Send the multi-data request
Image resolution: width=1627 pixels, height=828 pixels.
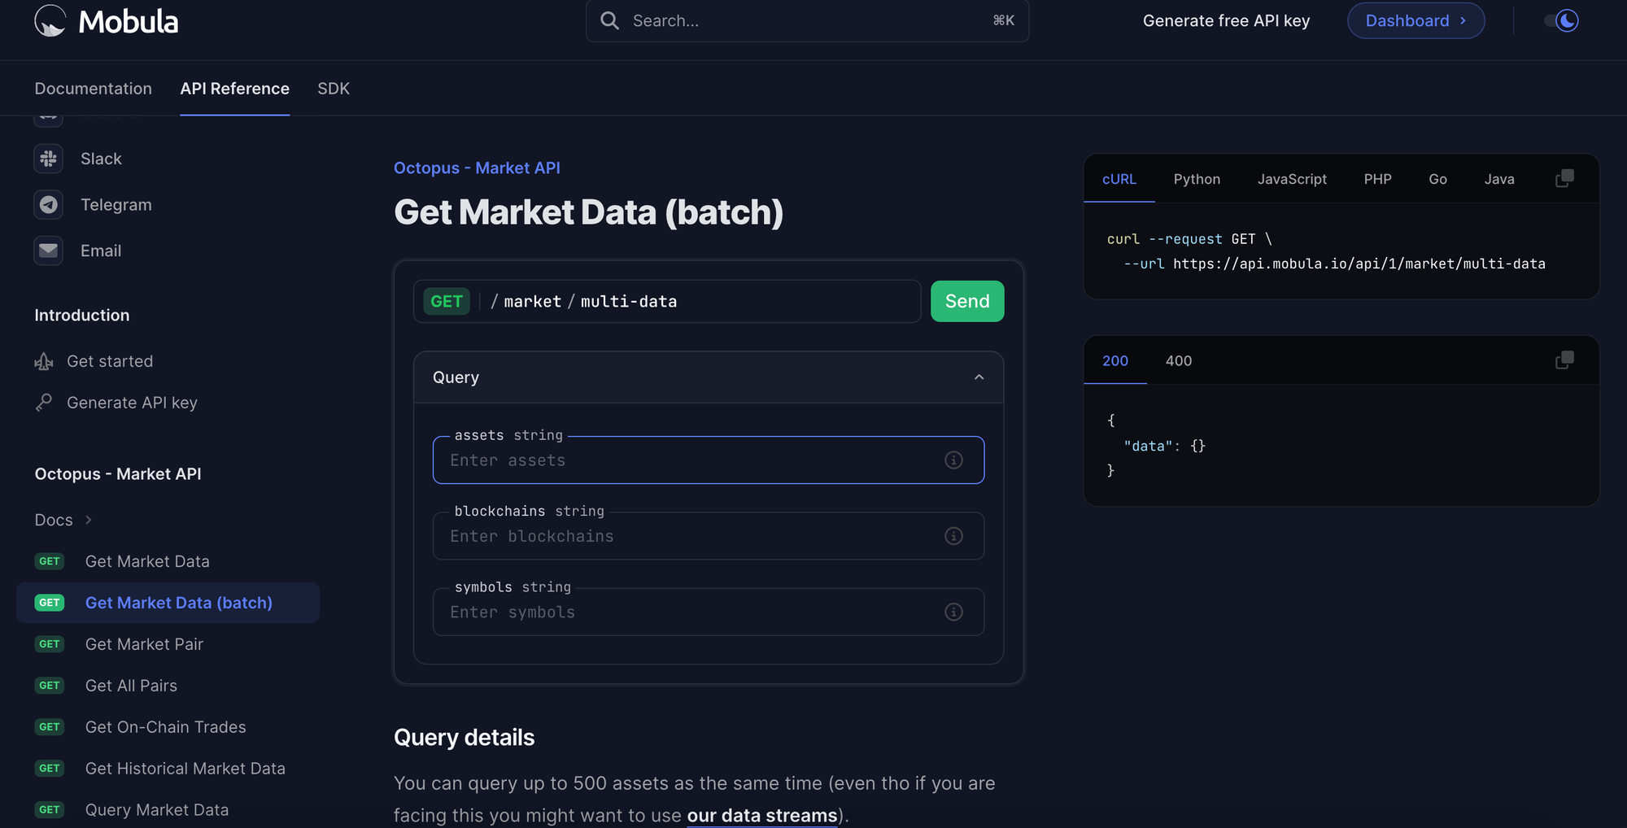pos(967,302)
